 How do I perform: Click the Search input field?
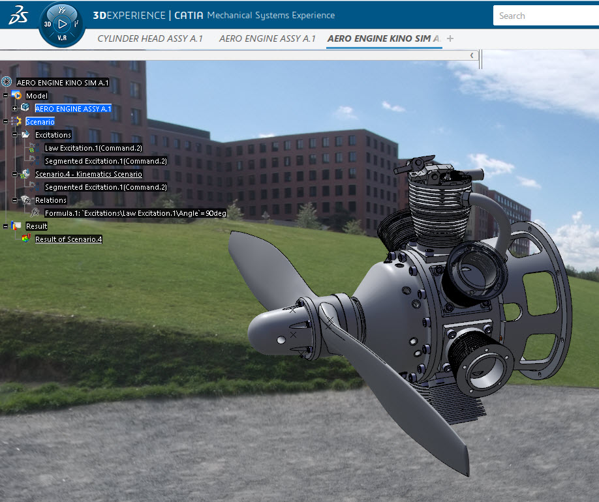[x=546, y=16]
